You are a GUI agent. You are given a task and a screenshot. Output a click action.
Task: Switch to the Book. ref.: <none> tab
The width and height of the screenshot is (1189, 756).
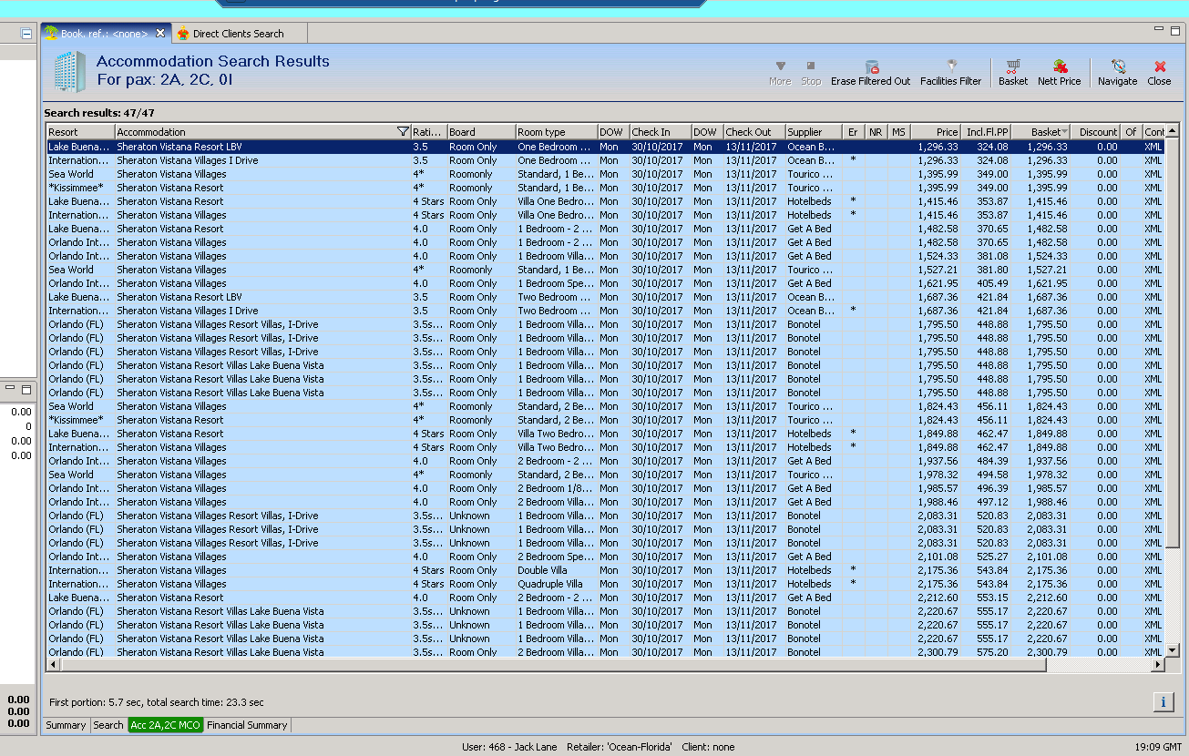(x=104, y=34)
